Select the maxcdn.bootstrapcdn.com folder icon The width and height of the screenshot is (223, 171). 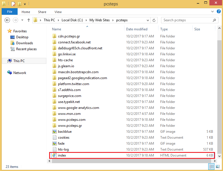(54, 72)
